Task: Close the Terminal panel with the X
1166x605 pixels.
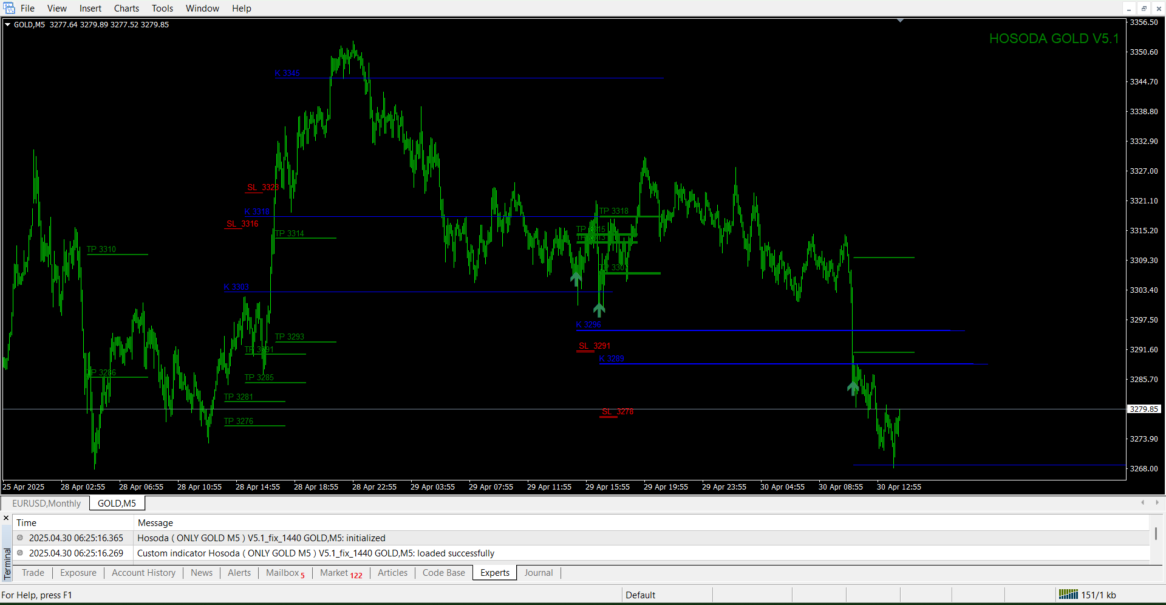Action: point(6,518)
